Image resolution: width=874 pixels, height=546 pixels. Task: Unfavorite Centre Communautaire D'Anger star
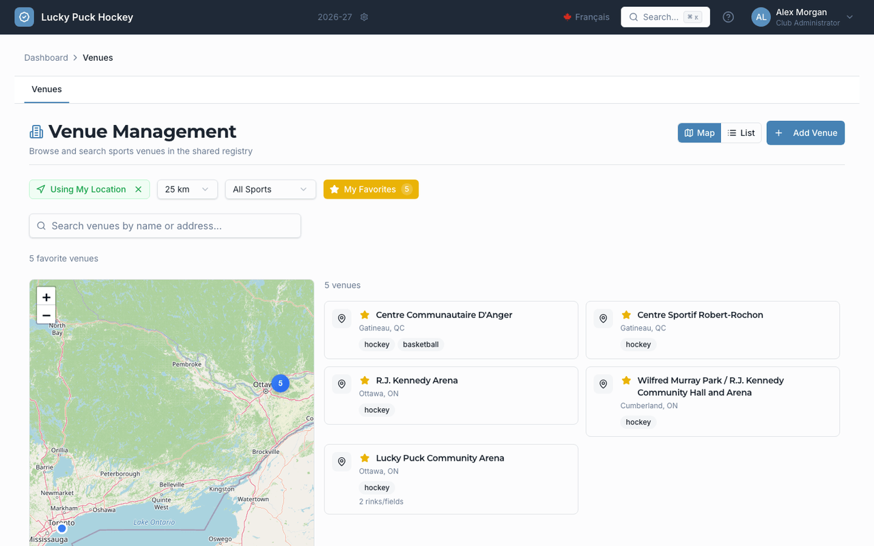(x=365, y=315)
